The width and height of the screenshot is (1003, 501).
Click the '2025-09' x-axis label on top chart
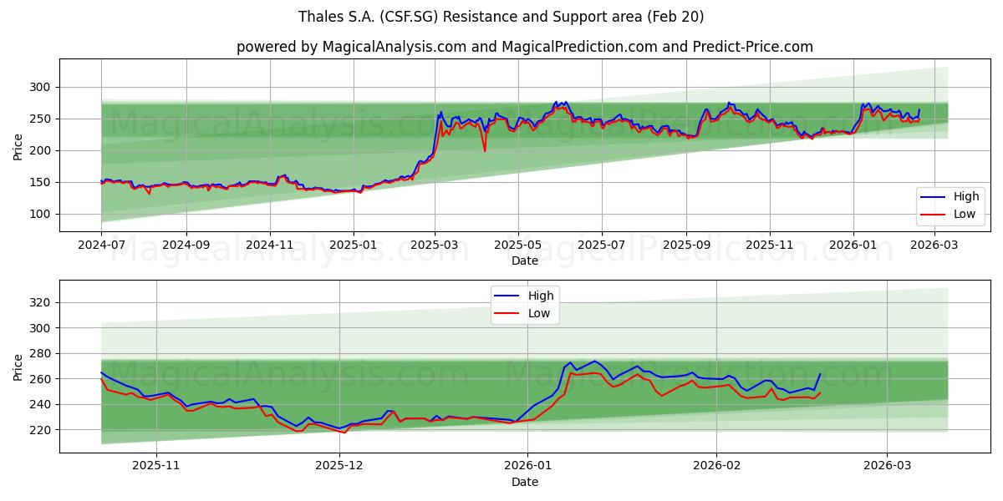686,245
